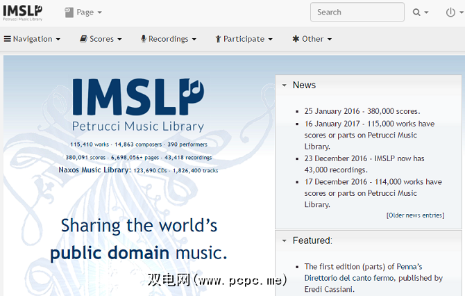
Task: Click the 'Sharing the world's' slogan text
Action: (x=139, y=226)
